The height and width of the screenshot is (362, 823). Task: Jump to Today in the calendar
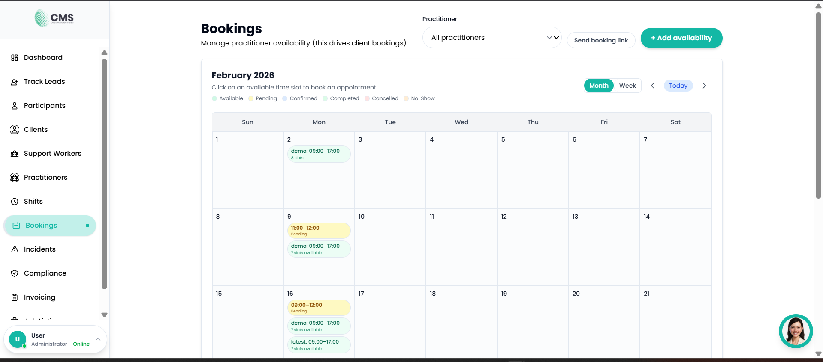coord(678,86)
